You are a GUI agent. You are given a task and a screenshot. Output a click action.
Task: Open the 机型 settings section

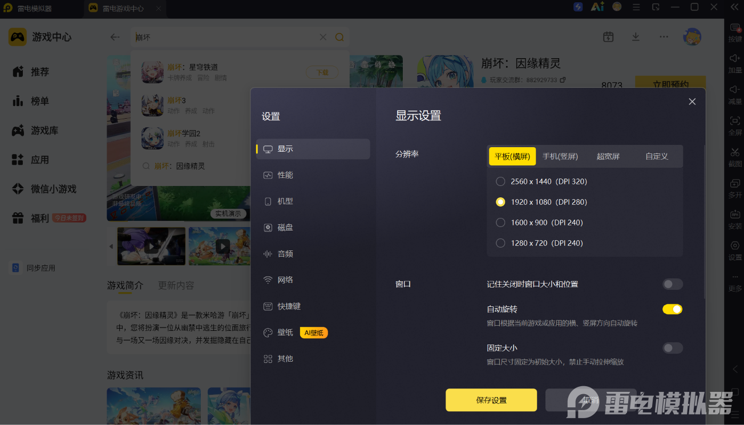pos(313,201)
